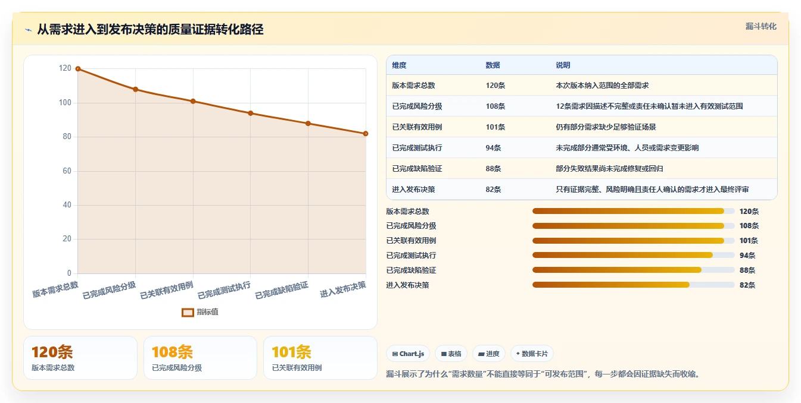Click the 已完成测试执行 progress bar
Image resolution: width=801 pixels, height=403 pixels.
pyautogui.click(x=633, y=256)
